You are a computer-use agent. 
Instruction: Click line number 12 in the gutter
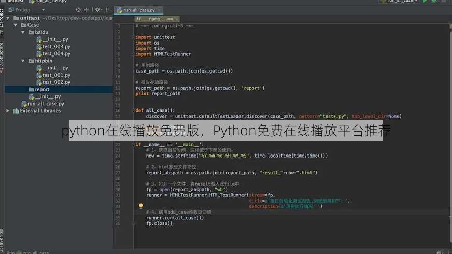click(x=118, y=88)
